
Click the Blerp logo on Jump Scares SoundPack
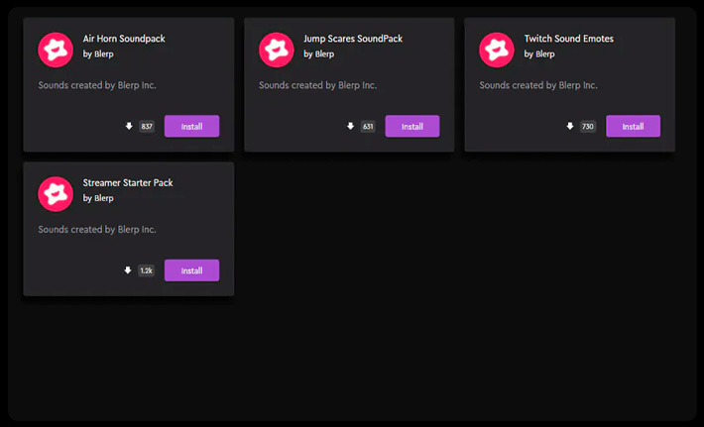[x=277, y=50]
